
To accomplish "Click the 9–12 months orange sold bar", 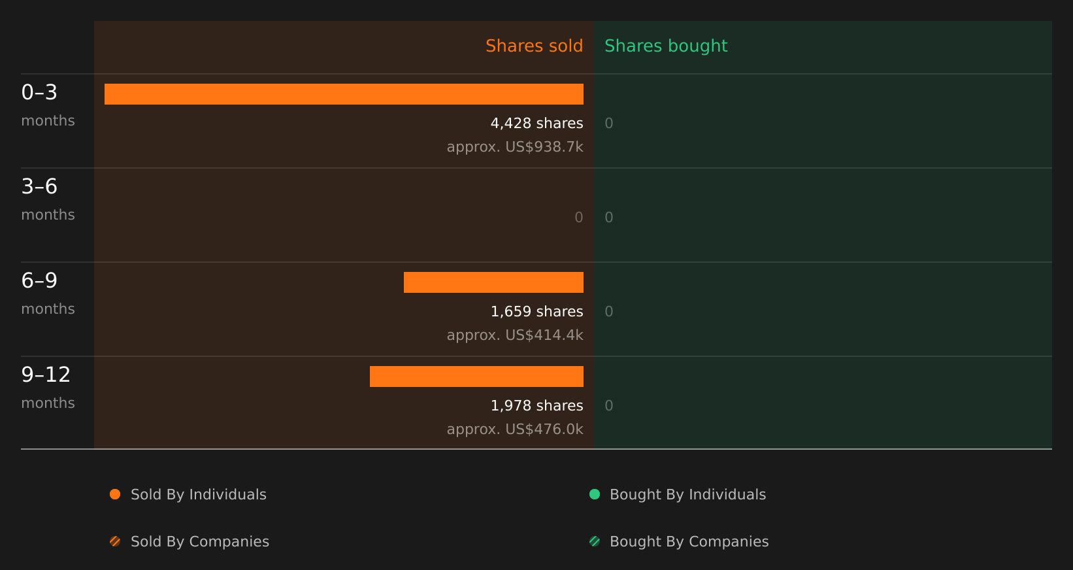I will (x=476, y=377).
